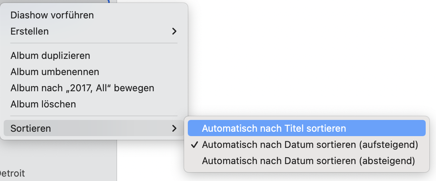Enable automatic date sorting (aufsteigend)

tap(310, 145)
